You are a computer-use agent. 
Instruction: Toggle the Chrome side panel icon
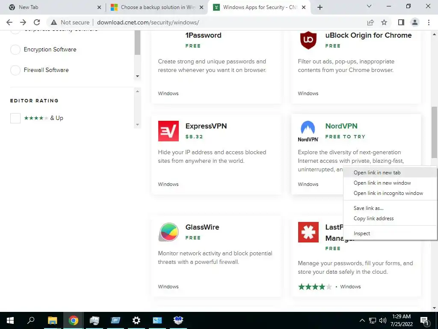coord(401,22)
